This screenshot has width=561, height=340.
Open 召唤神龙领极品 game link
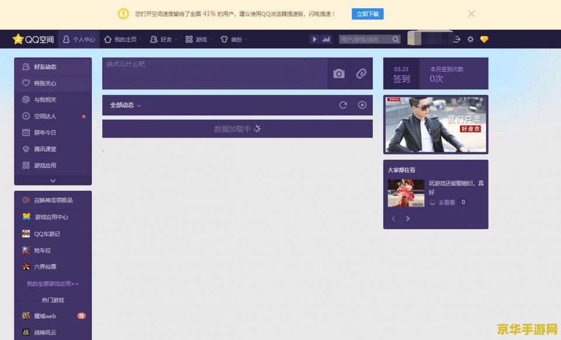[53, 200]
